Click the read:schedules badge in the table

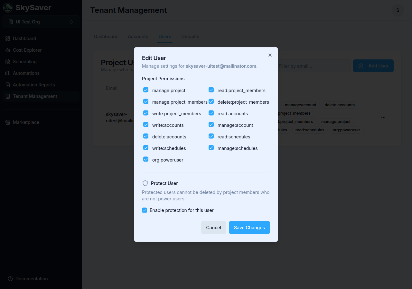pyautogui.click(x=310, y=130)
